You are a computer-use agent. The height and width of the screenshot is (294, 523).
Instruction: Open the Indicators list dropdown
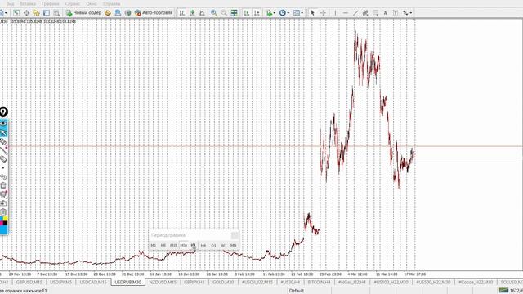(270, 13)
